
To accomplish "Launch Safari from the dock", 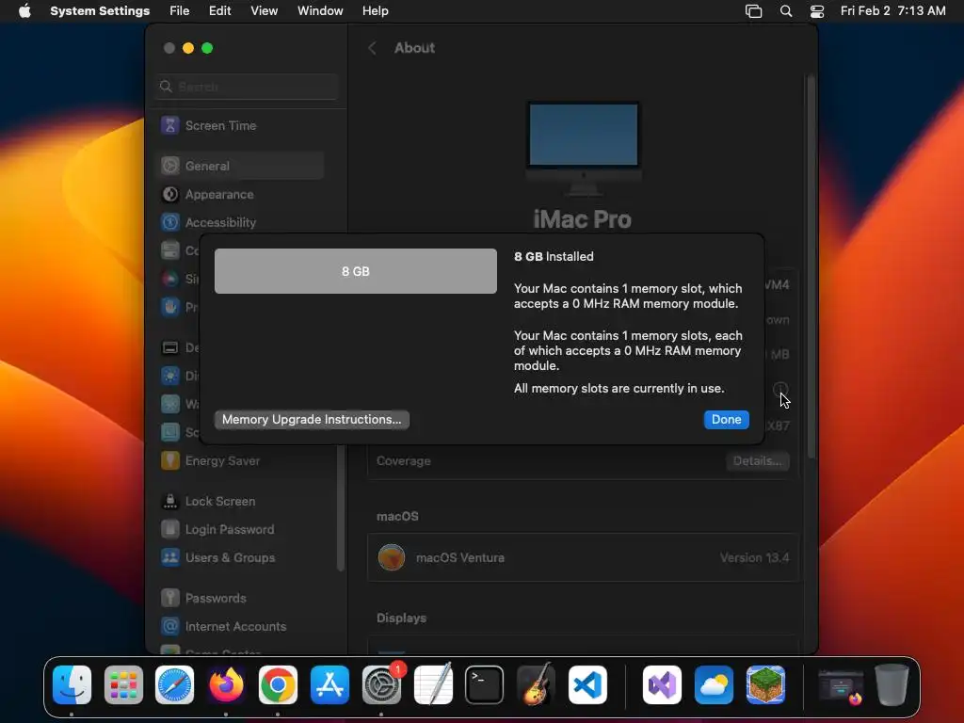I will click(x=174, y=685).
